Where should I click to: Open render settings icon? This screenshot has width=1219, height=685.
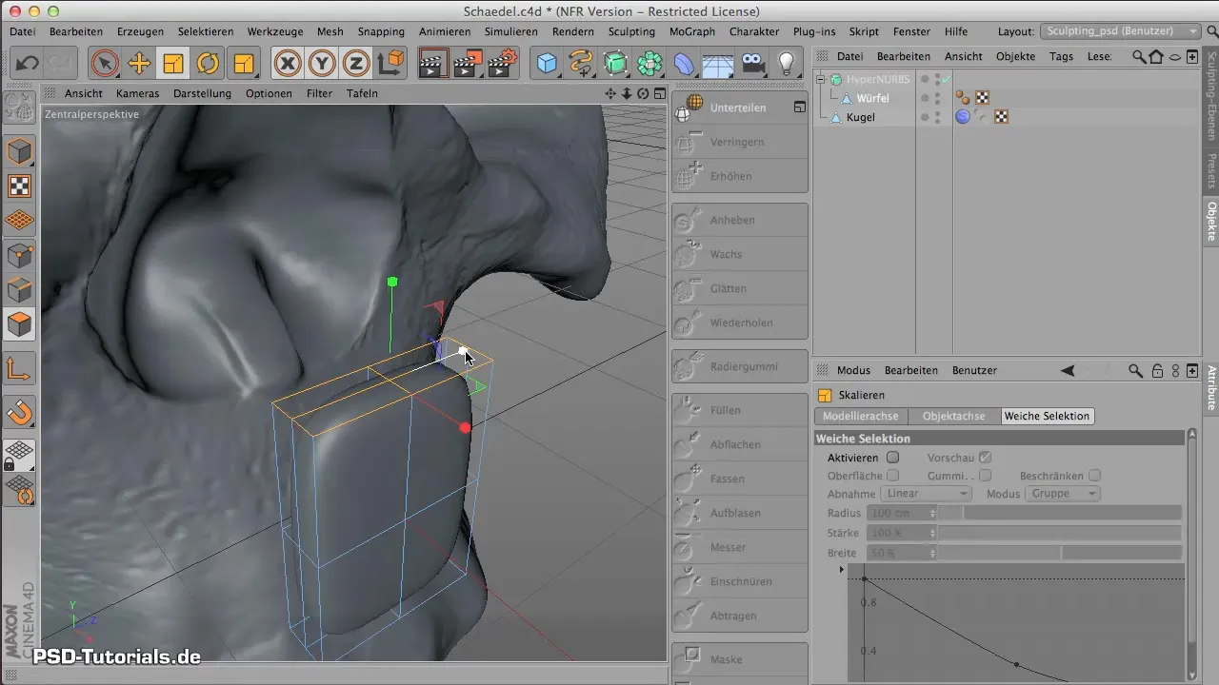[x=503, y=64]
